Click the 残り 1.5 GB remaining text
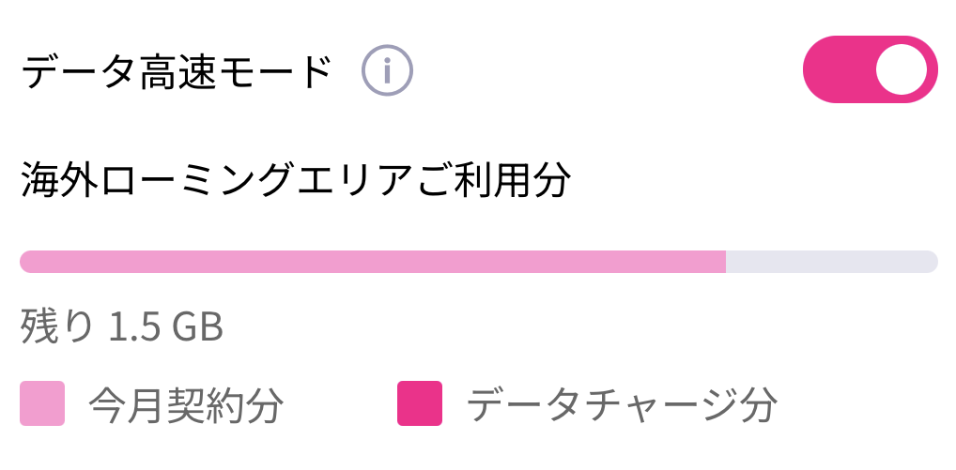The height and width of the screenshot is (470, 956). 122,327
